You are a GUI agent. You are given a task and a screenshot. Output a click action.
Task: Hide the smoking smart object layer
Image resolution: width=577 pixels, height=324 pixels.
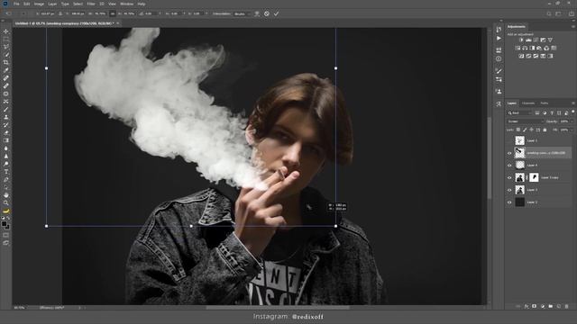coord(509,153)
